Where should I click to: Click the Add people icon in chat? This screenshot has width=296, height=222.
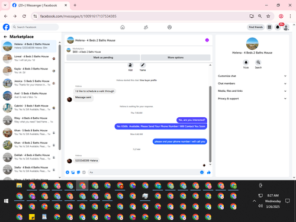coord(130,65)
